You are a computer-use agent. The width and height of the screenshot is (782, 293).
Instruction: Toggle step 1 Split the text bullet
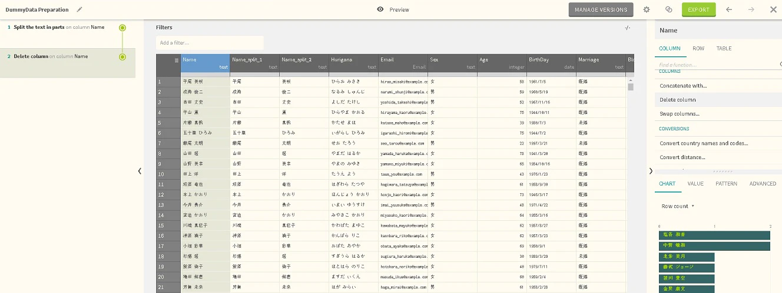[x=122, y=28]
